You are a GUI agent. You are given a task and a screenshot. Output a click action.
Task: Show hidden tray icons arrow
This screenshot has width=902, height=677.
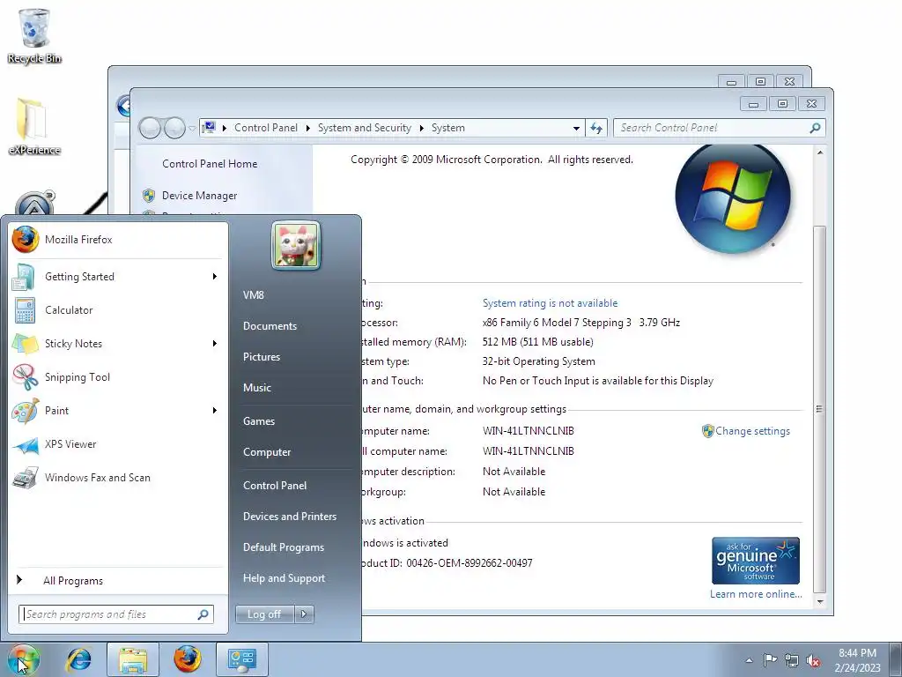coord(749,660)
